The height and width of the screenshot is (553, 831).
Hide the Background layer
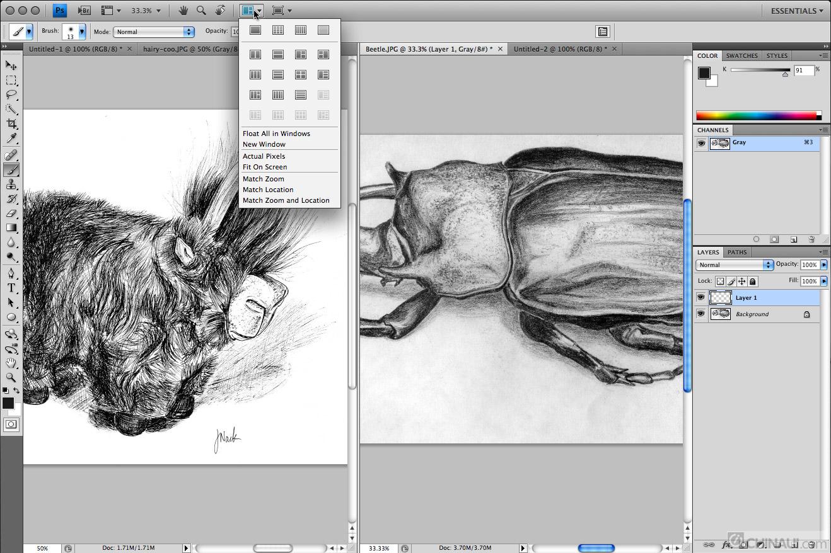pyautogui.click(x=700, y=314)
